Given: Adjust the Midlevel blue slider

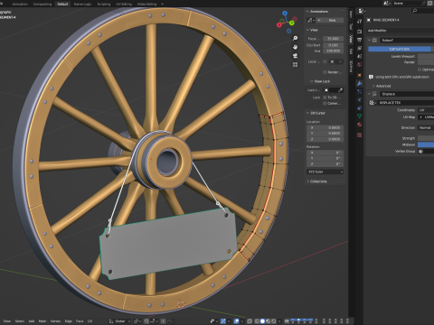Looking at the screenshot, I should click(426, 144).
